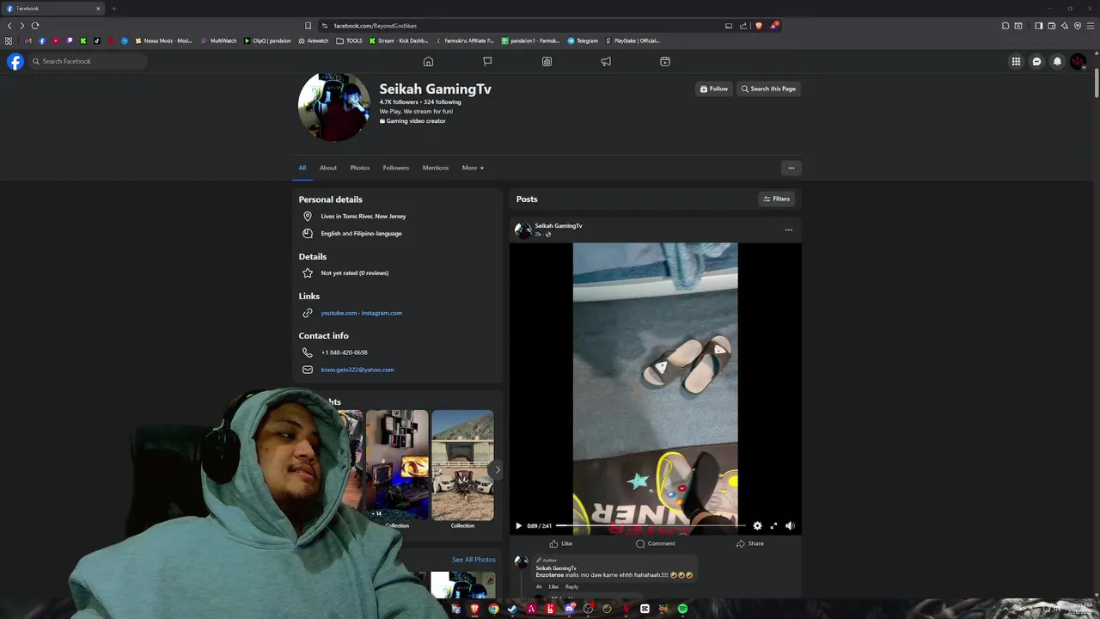
Task: Open post Filters
Action: (x=777, y=199)
